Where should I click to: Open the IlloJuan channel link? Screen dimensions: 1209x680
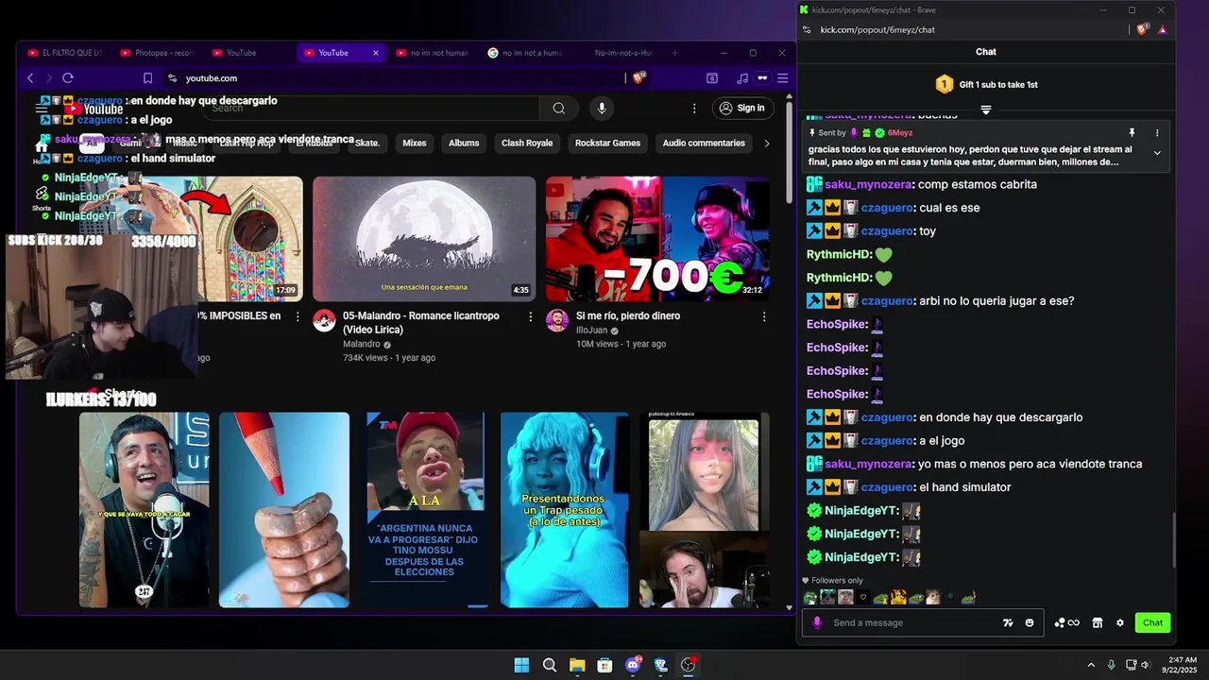click(x=593, y=331)
